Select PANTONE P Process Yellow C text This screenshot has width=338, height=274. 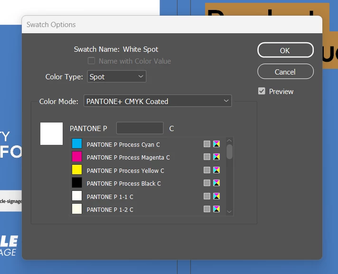(125, 171)
